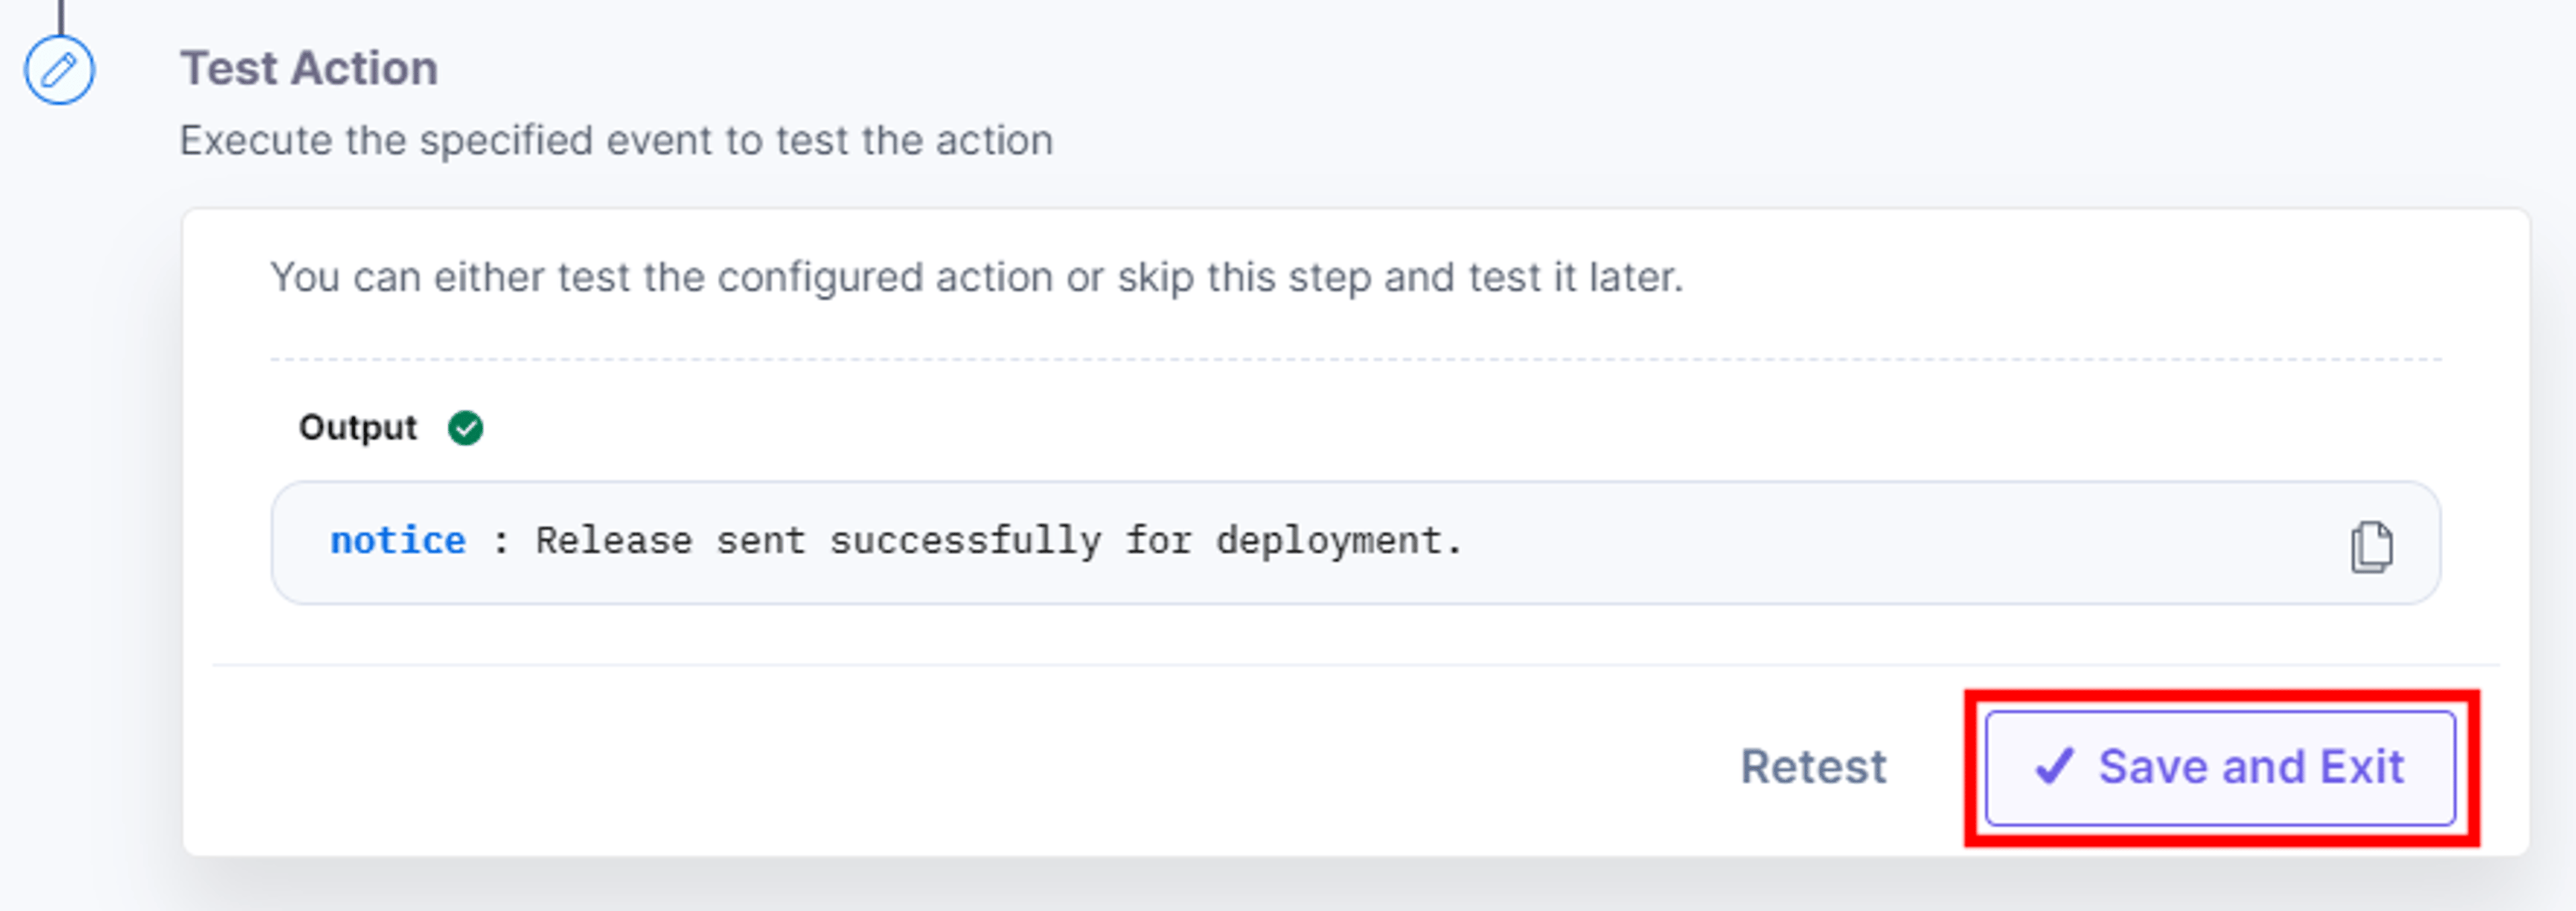
Task: Click the 'Execute the specified event' subtitle text
Action: pyautogui.click(x=616, y=141)
